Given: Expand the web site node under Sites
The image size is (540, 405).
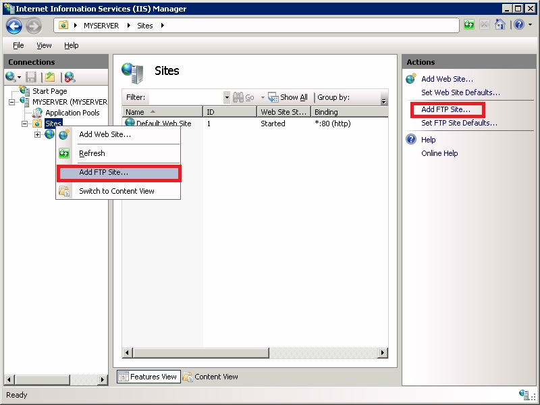Looking at the screenshot, I should tap(37, 134).
